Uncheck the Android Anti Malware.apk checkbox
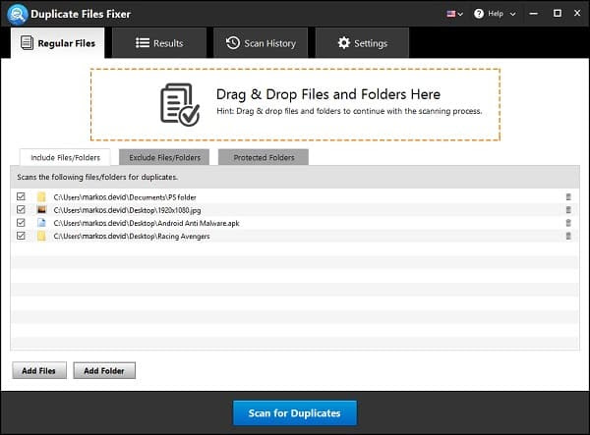Viewport: 590px width, 435px height. [21, 223]
